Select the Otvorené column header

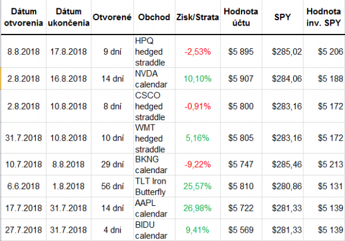(x=112, y=17)
